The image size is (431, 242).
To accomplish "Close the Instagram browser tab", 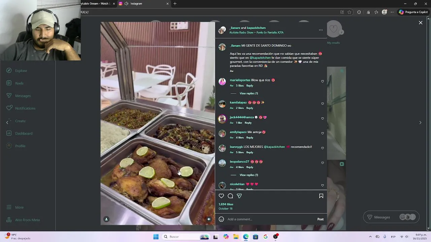I will tap(167, 4).
